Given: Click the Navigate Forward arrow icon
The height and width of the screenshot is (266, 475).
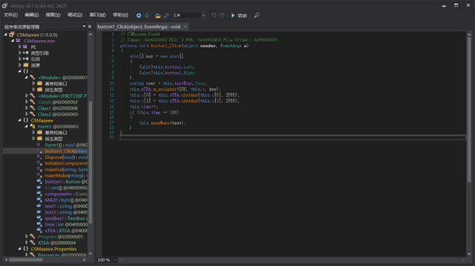Looking at the screenshot, I should click(x=147, y=15).
